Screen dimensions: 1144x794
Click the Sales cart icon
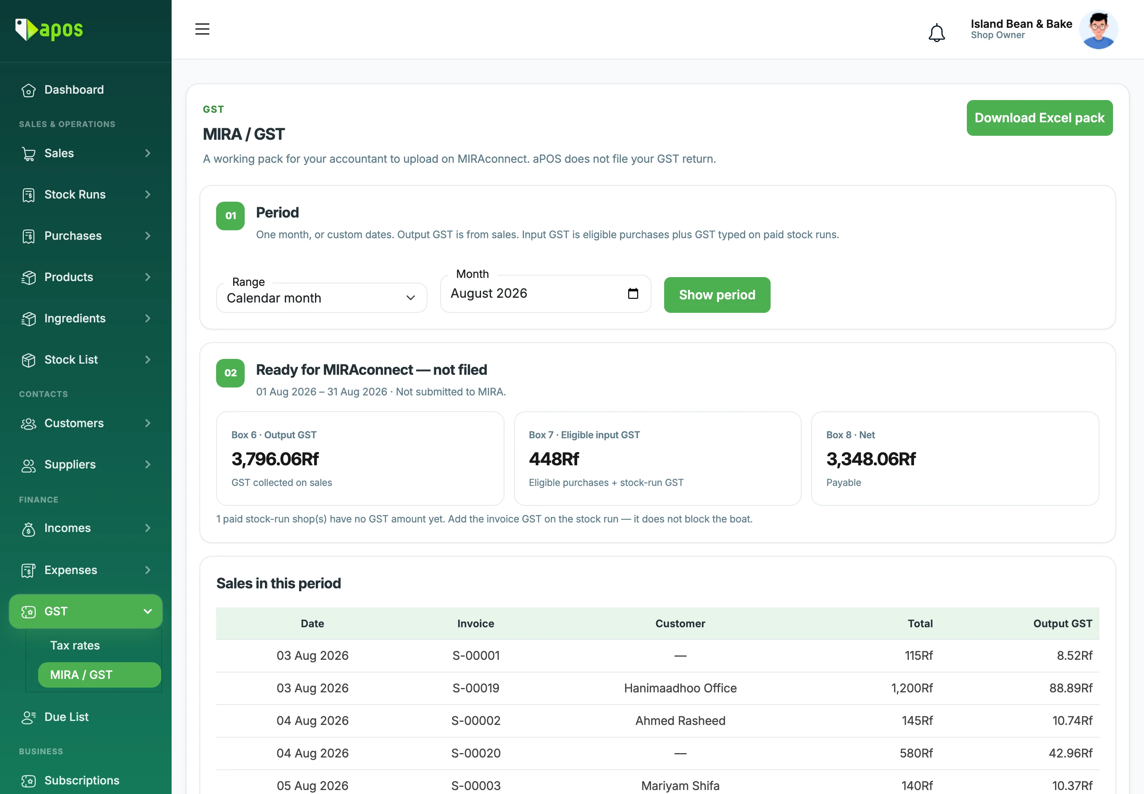coord(29,154)
